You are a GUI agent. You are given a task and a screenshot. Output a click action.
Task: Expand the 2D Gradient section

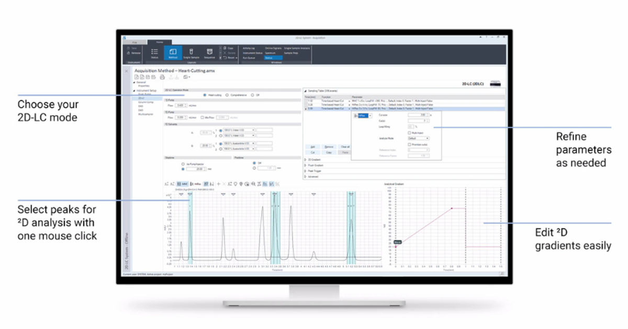pos(313,160)
